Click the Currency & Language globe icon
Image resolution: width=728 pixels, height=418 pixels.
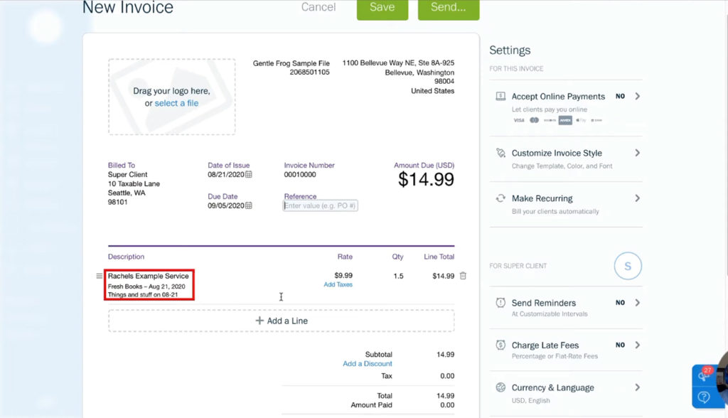click(x=502, y=387)
